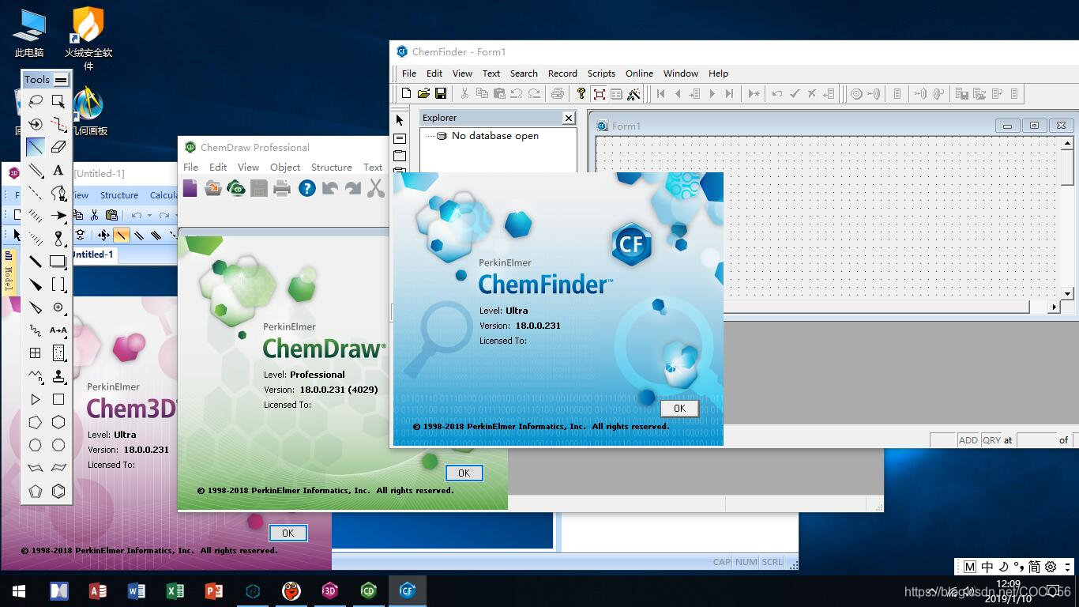1079x607 pixels.
Task: Click OK on ChemFinder about dialog
Action: click(x=679, y=408)
